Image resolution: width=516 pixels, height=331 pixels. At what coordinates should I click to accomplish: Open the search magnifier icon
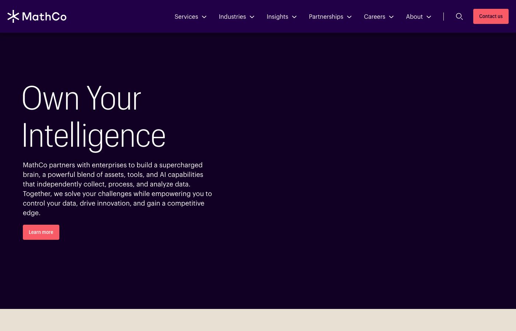click(x=459, y=17)
